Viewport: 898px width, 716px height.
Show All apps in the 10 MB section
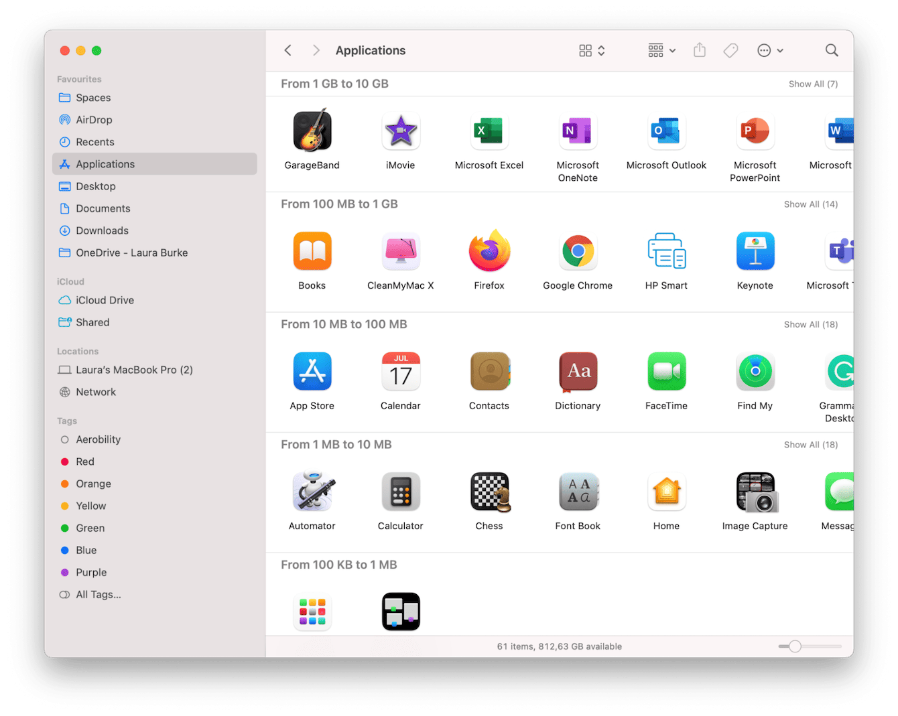click(x=810, y=324)
